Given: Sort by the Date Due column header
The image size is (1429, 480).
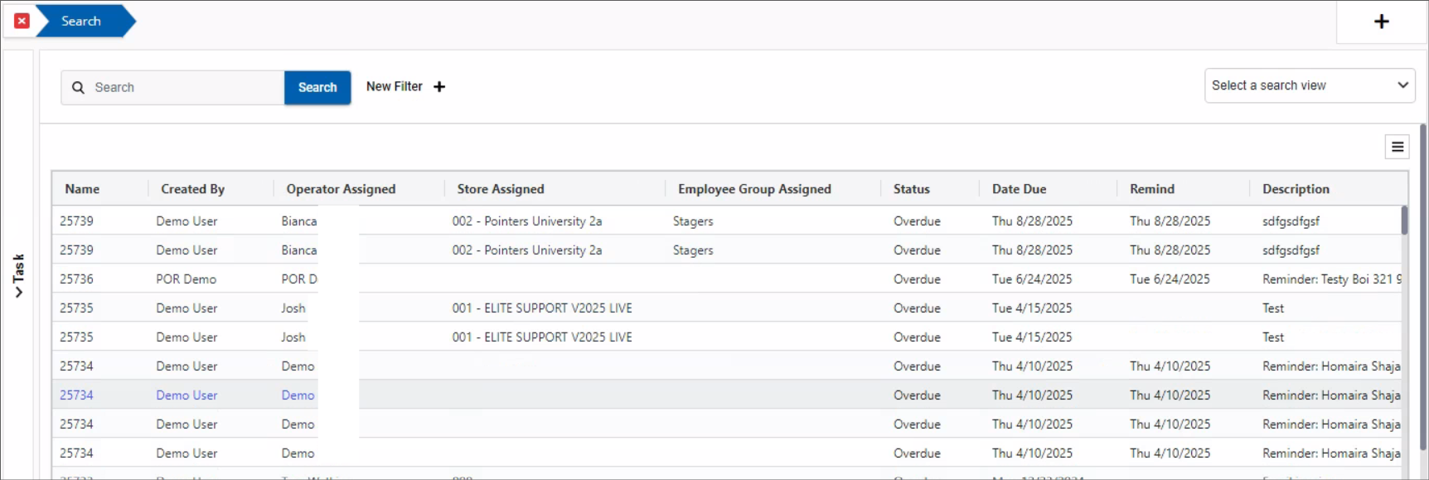Looking at the screenshot, I should tap(1019, 189).
